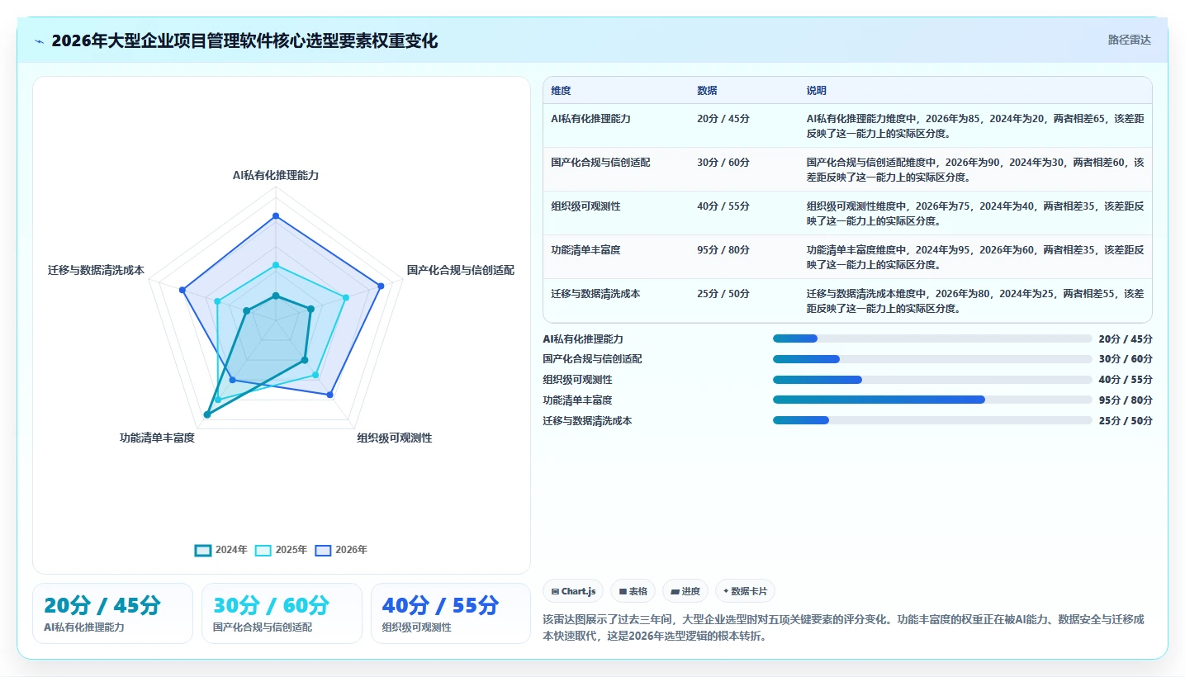Screen dimensions: 1185x677
Task: Click 2024年 data point on 功能清单丰富度 axis
Action: [x=206, y=414]
